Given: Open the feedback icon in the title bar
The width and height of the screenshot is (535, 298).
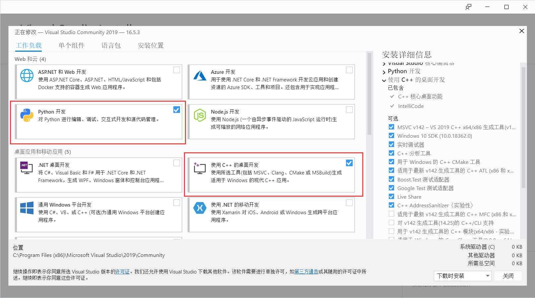Looking at the screenshot, I should (468, 7).
